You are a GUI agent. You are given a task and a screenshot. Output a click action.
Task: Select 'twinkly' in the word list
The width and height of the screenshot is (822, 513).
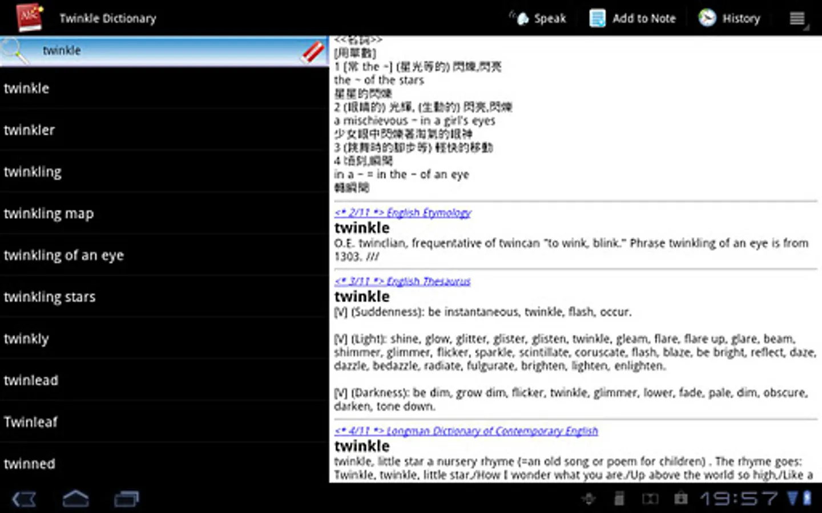[x=164, y=339]
